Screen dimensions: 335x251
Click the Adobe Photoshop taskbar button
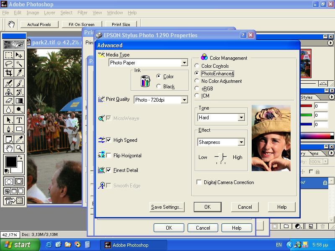[x=134, y=245]
